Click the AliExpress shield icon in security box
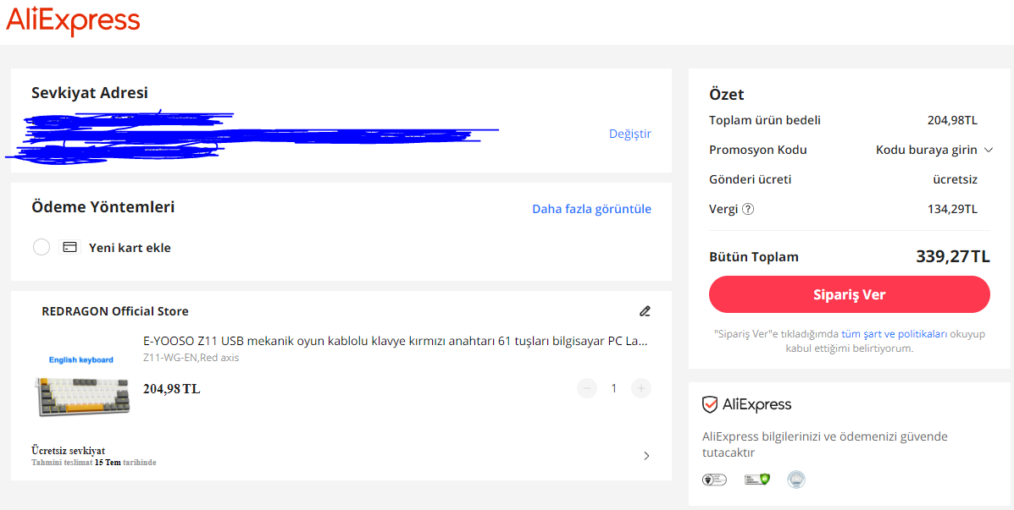The height and width of the screenshot is (510, 1014). pos(709,405)
